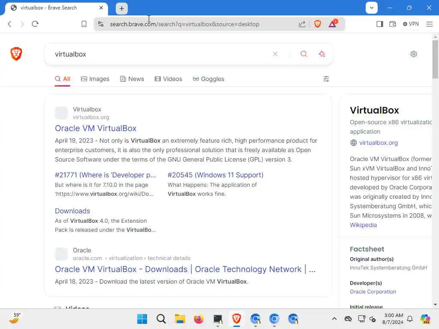
Task: Open search settings gear icon
Action: click(414, 54)
